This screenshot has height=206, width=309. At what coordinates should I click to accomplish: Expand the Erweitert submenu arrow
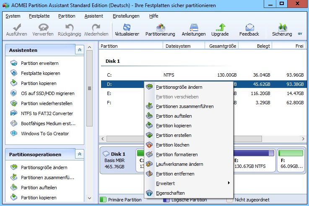click(229, 183)
